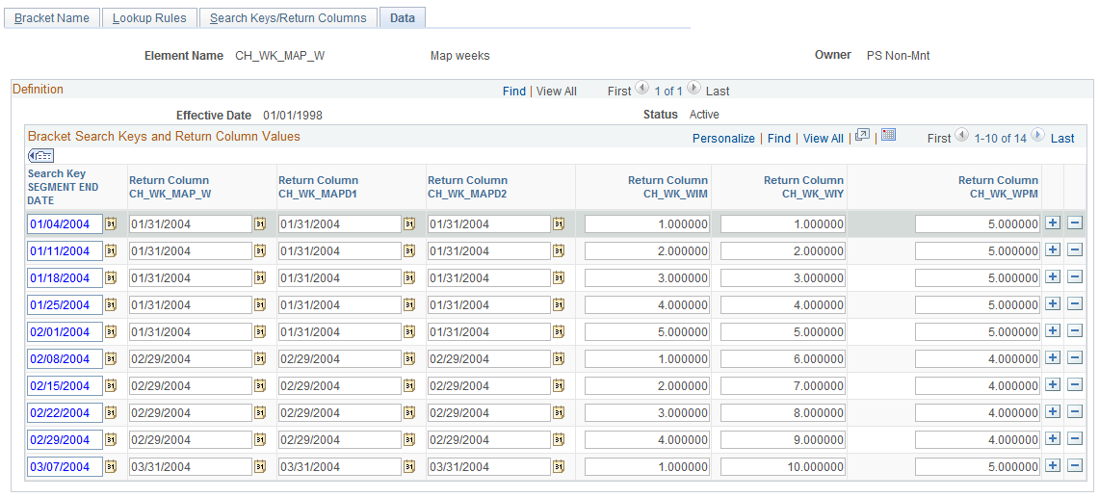Download grid data to spreadsheet icon
This screenshot has height=498, width=1099.
[x=889, y=136]
